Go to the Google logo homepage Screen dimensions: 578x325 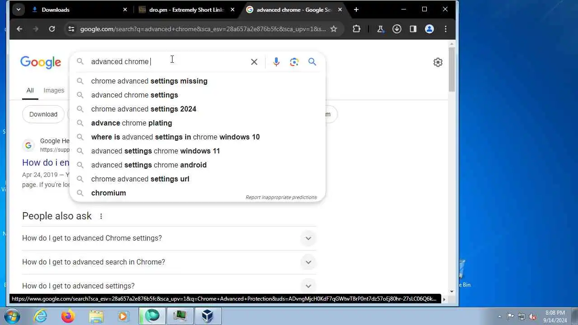[41, 62]
